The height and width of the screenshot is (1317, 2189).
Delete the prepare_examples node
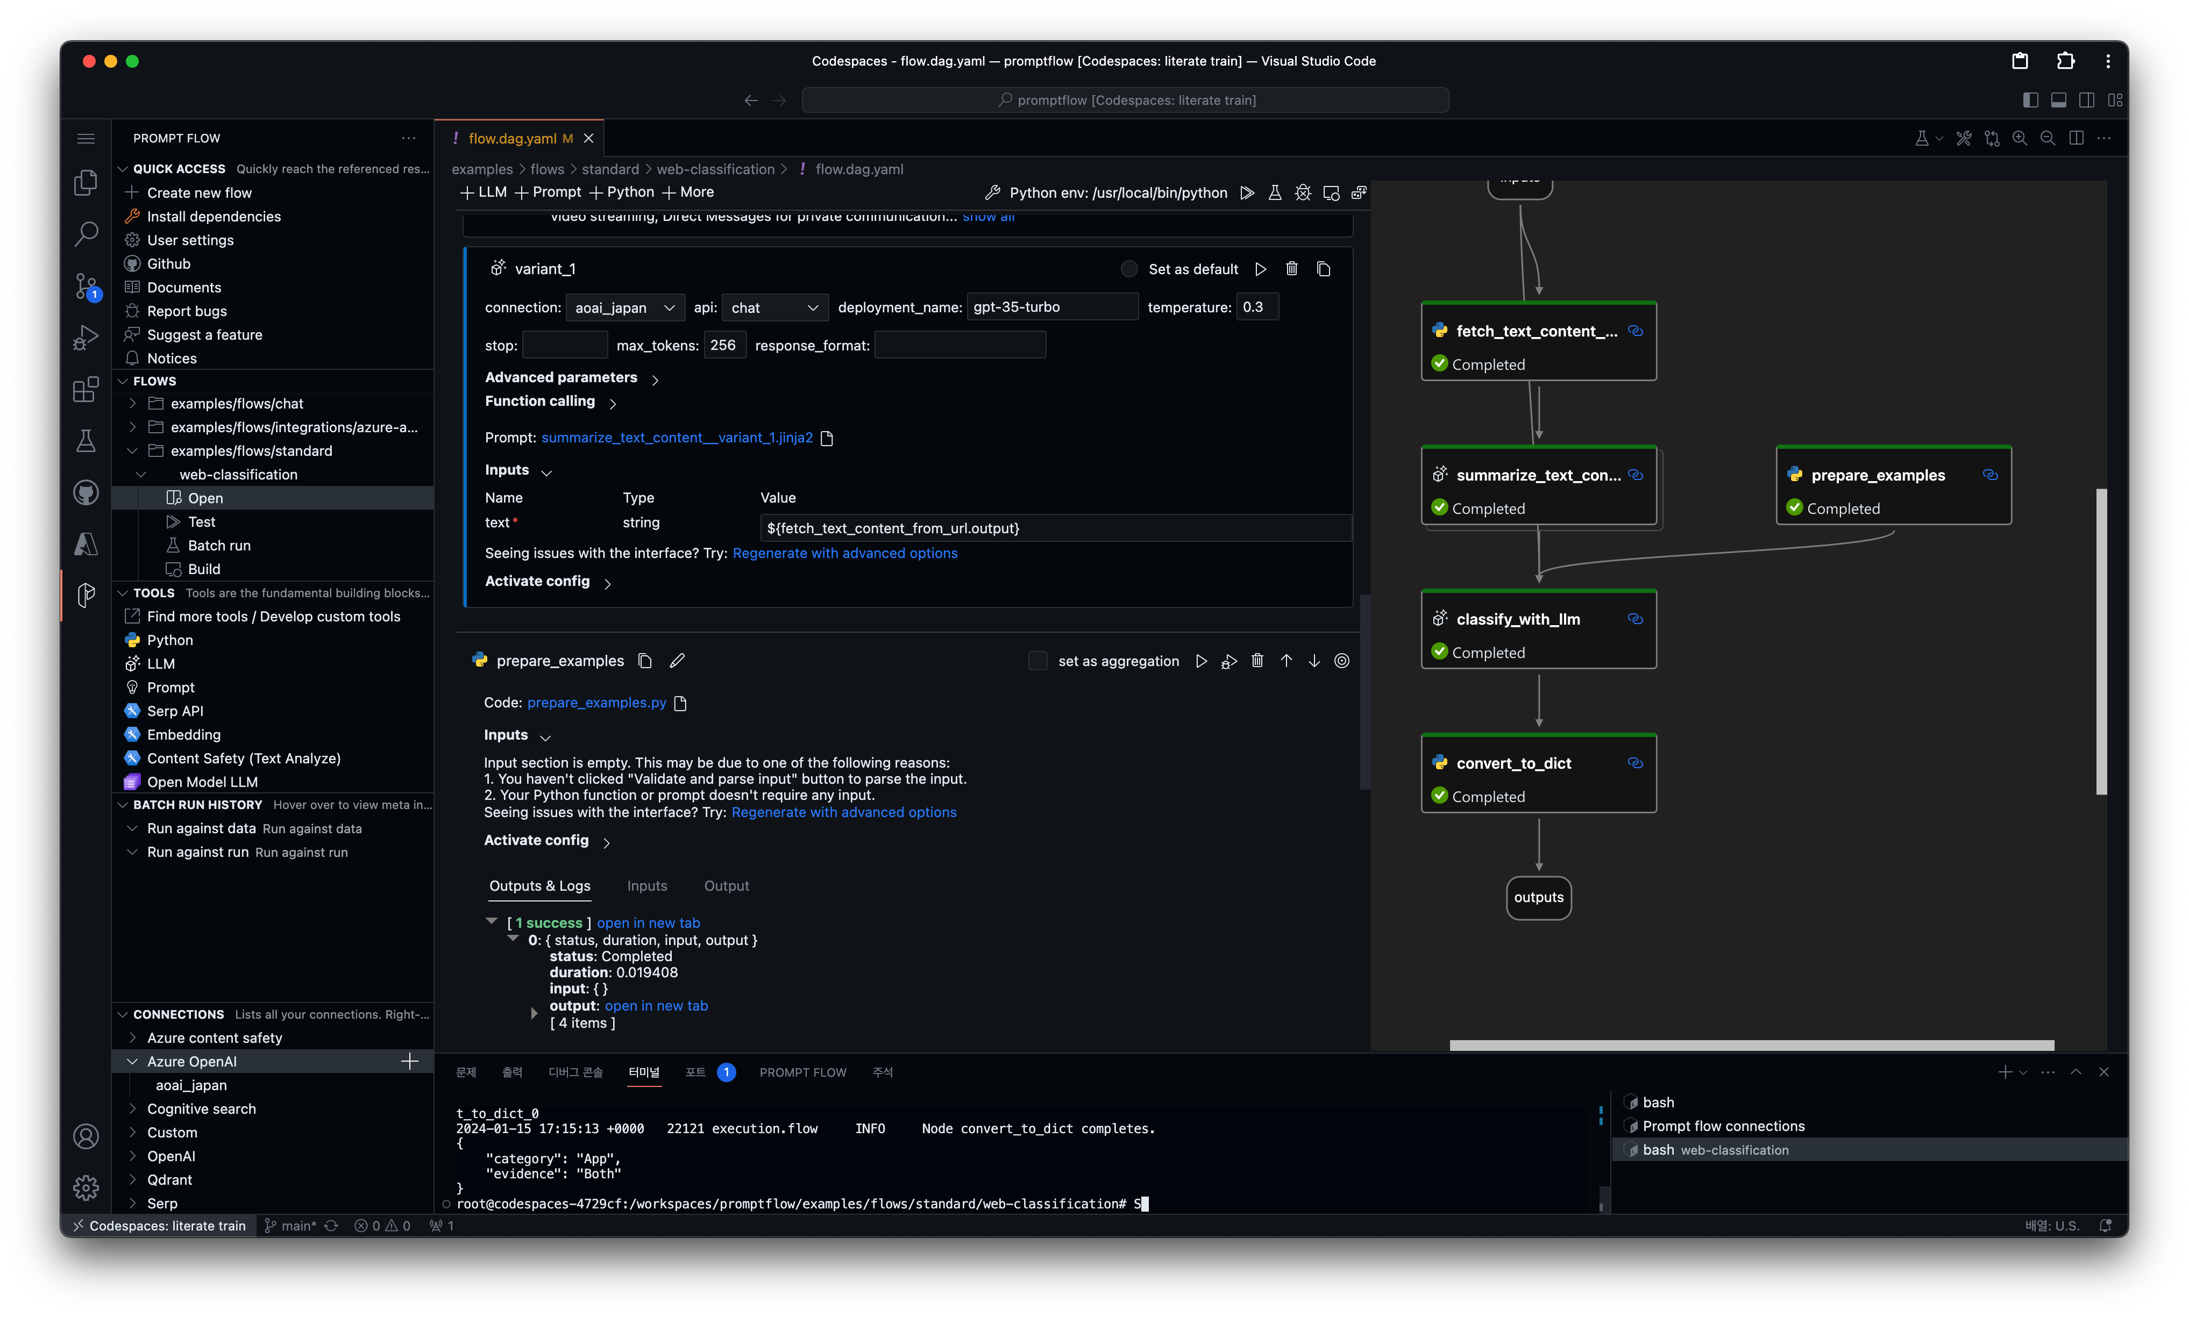pyautogui.click(x=1257, y=660)
